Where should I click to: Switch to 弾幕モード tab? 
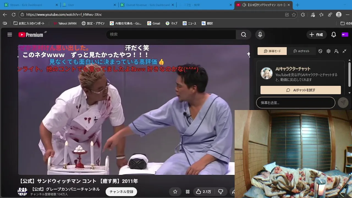click(x=272, y=51)
